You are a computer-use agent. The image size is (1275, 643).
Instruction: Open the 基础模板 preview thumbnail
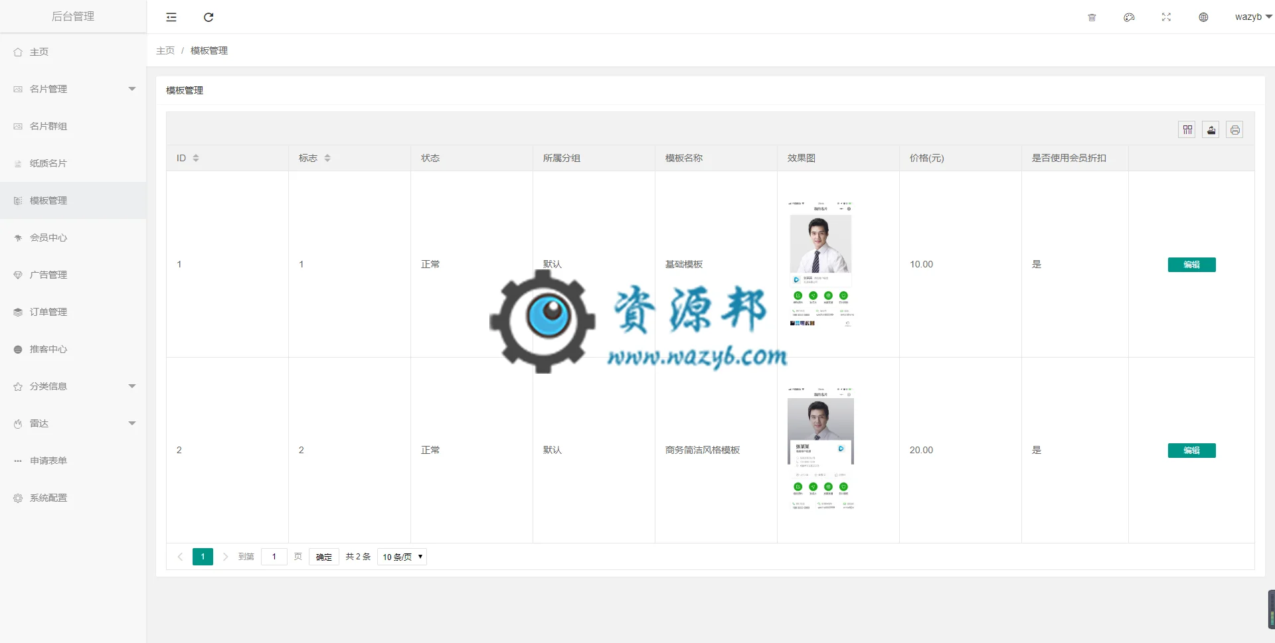click(x=821, y=264)
